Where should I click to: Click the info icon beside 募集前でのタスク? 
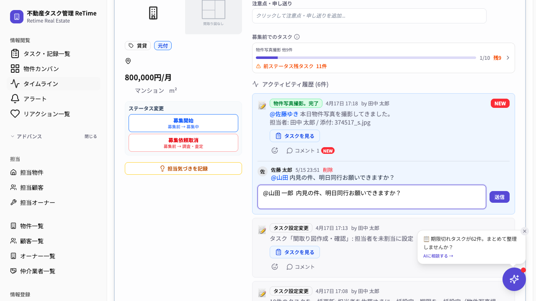pyautogui.click(x=297, y=37)
